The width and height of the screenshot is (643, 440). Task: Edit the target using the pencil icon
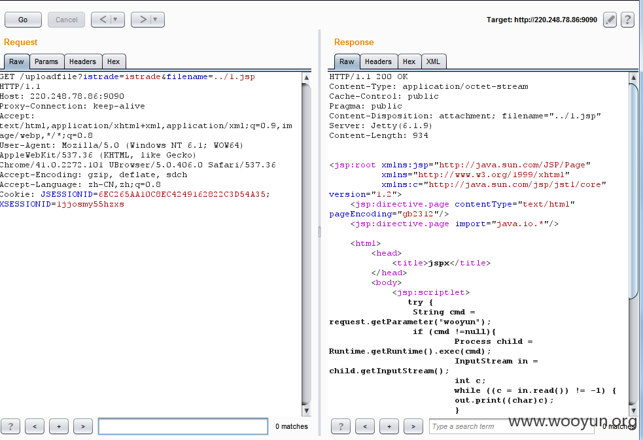point(610,20)
